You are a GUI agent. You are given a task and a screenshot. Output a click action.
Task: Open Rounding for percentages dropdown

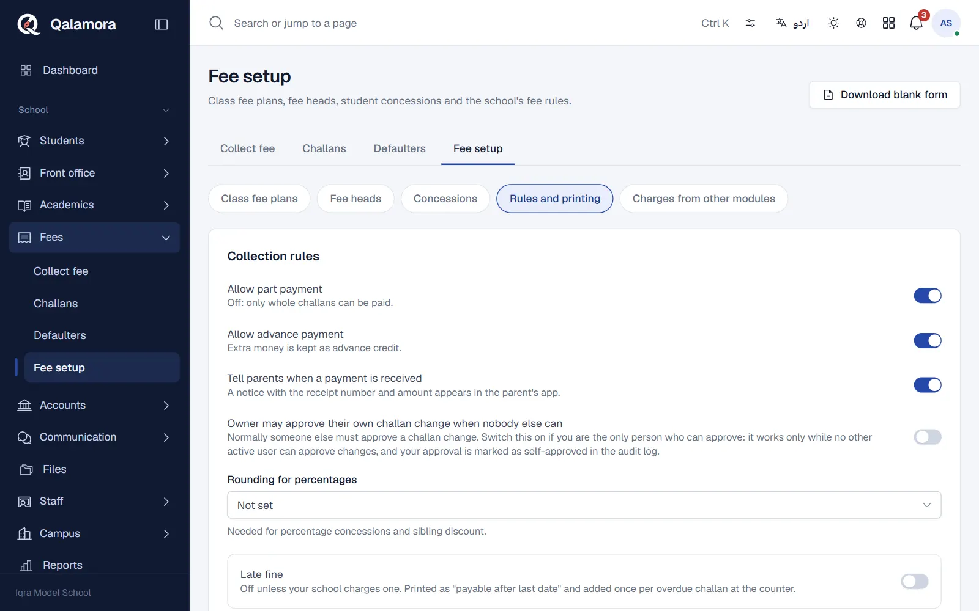click(584, 505)
